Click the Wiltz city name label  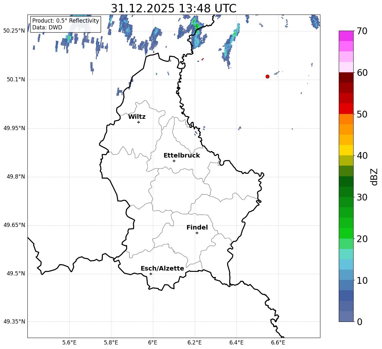[137, 117]
